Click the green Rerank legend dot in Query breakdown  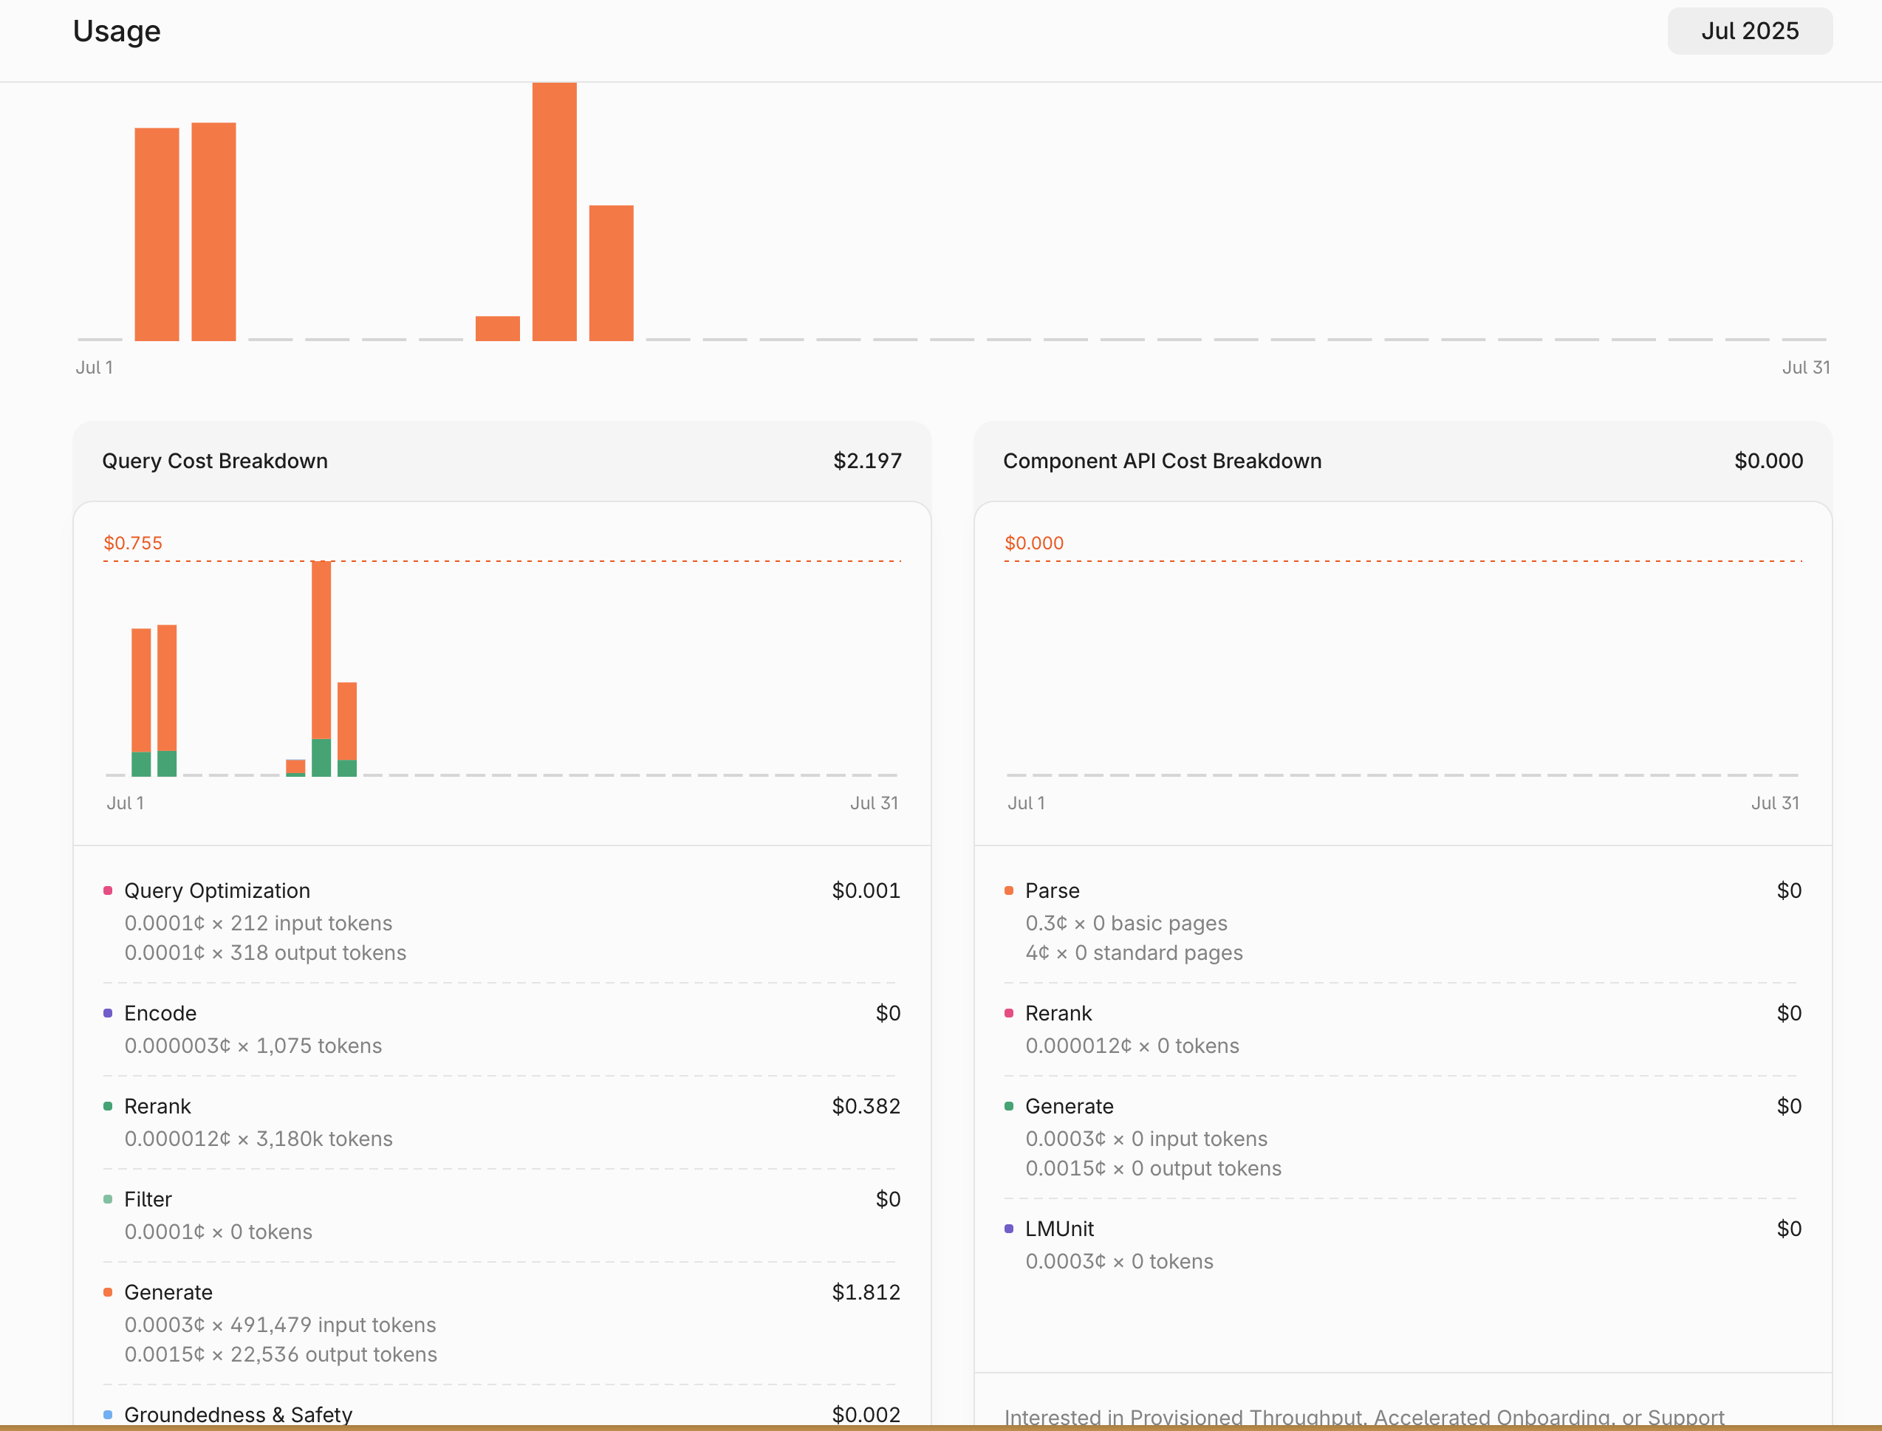[108, 1105]
